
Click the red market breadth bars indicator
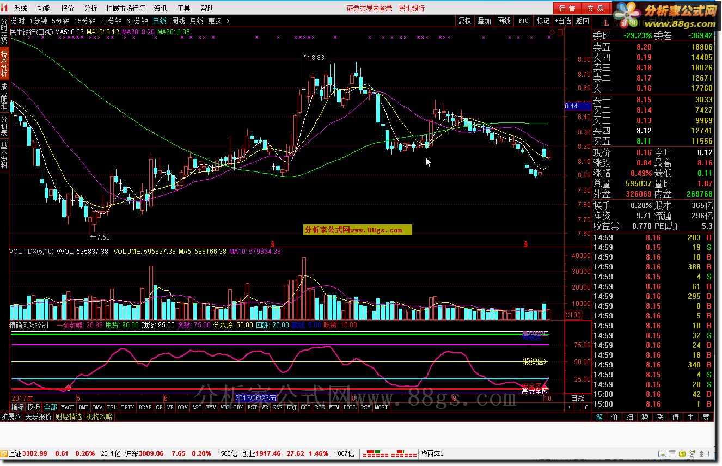coord(391,453)
